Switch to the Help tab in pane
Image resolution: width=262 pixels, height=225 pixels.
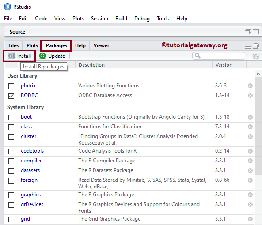[x=80, y=45]
